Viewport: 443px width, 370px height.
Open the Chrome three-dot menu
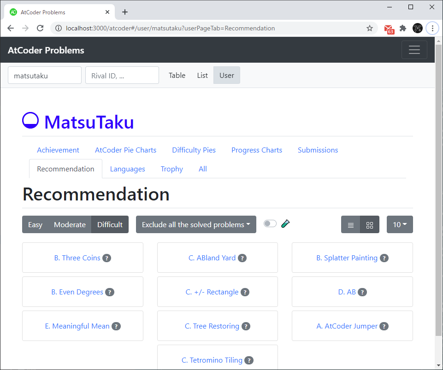pyautogui.click(x=432, y=28)
